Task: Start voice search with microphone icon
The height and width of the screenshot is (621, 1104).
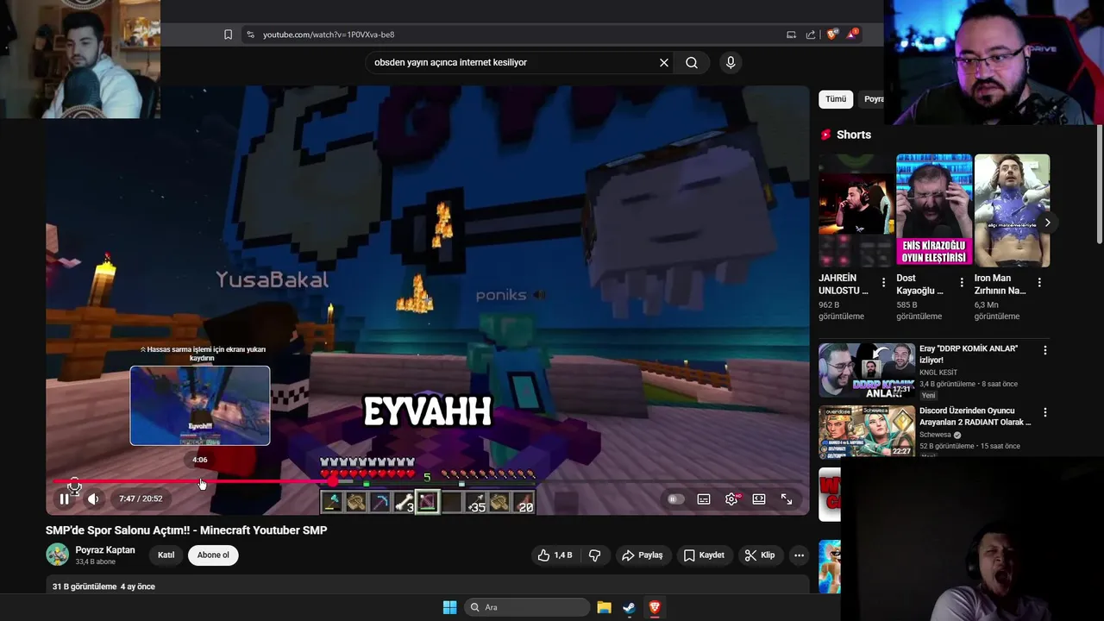Action: tap(731, 62)
